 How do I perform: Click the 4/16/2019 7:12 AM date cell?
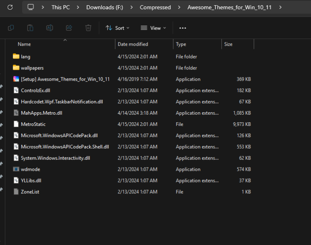(137, 79)
